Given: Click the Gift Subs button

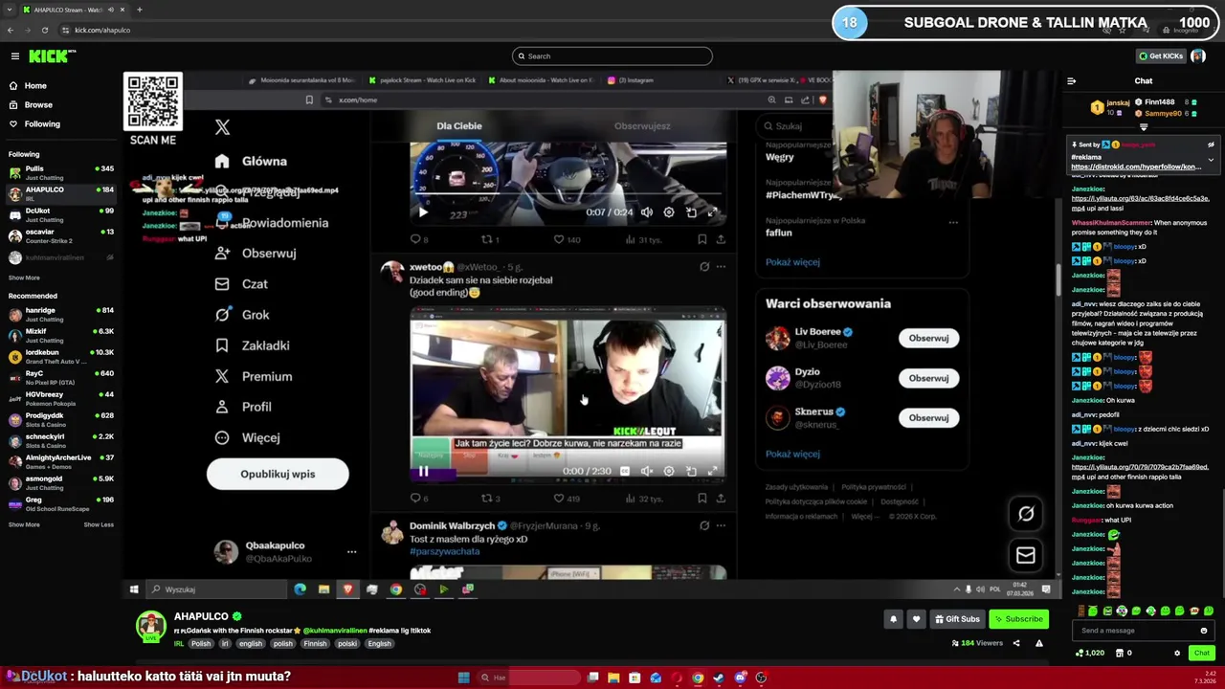Looking at the screenshot, I should pos(957,619).
